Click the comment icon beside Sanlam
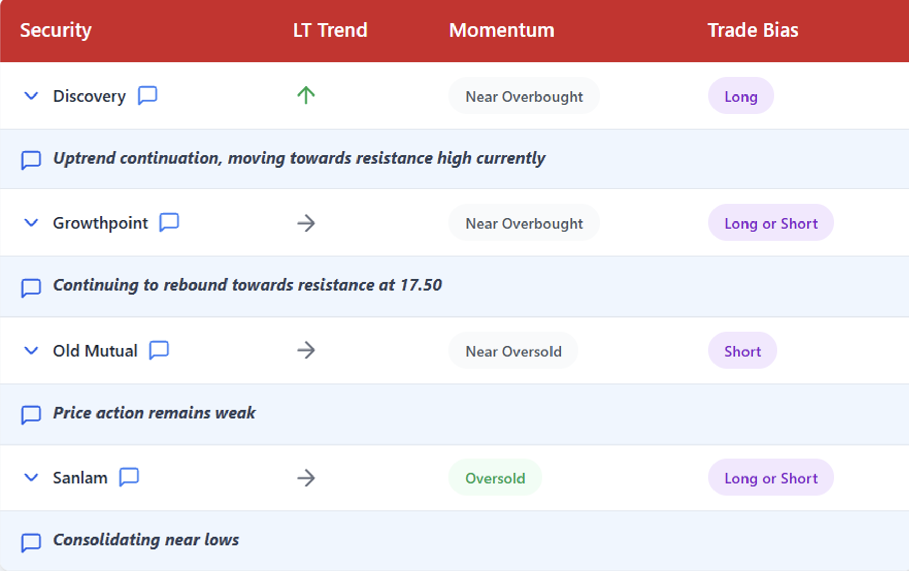 129,477
